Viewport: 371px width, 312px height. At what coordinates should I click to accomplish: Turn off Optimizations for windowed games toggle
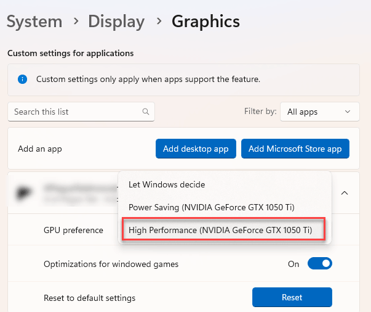click(320, 264)
